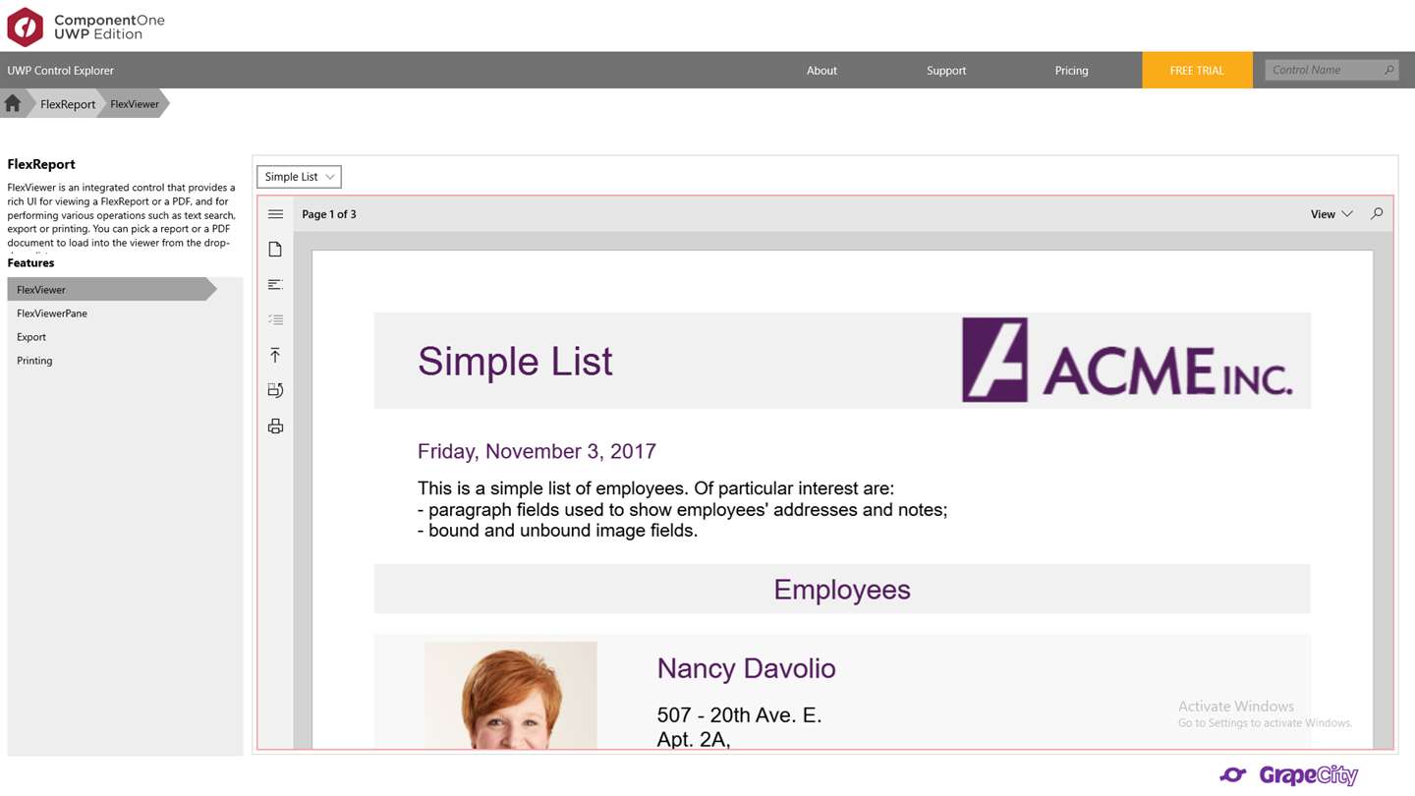Click the Simple List report title
This screenshot has width=1415, height=796.
point(515,362)
